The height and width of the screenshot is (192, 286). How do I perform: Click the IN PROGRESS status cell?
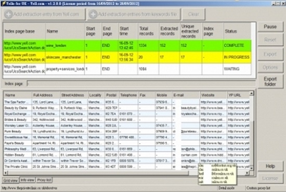pos(237,57)
